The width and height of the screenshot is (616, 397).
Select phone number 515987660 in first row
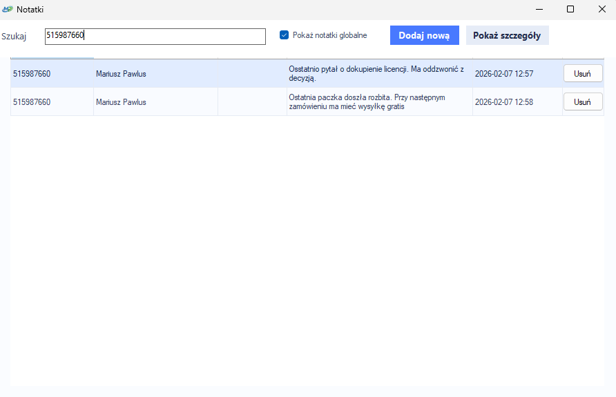click(32, 74)
